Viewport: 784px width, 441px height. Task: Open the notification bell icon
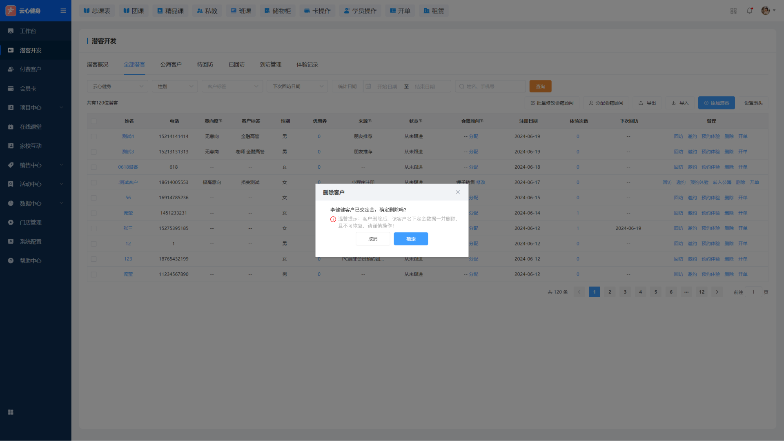(749, 11)
